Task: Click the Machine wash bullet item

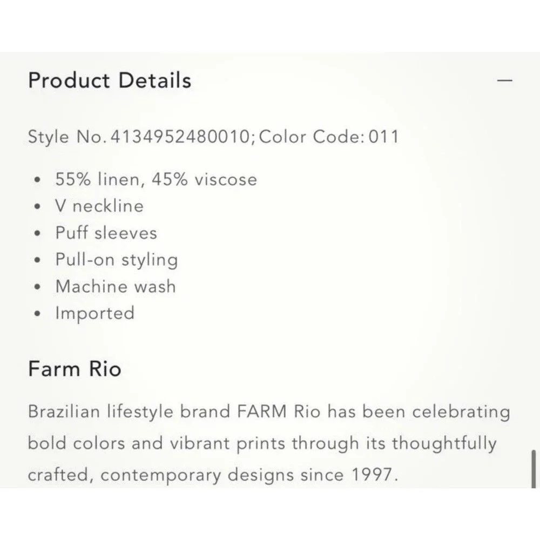Action: point(116,286)
